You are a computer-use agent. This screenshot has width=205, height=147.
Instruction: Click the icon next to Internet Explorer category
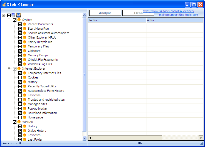tap(19, 69)
